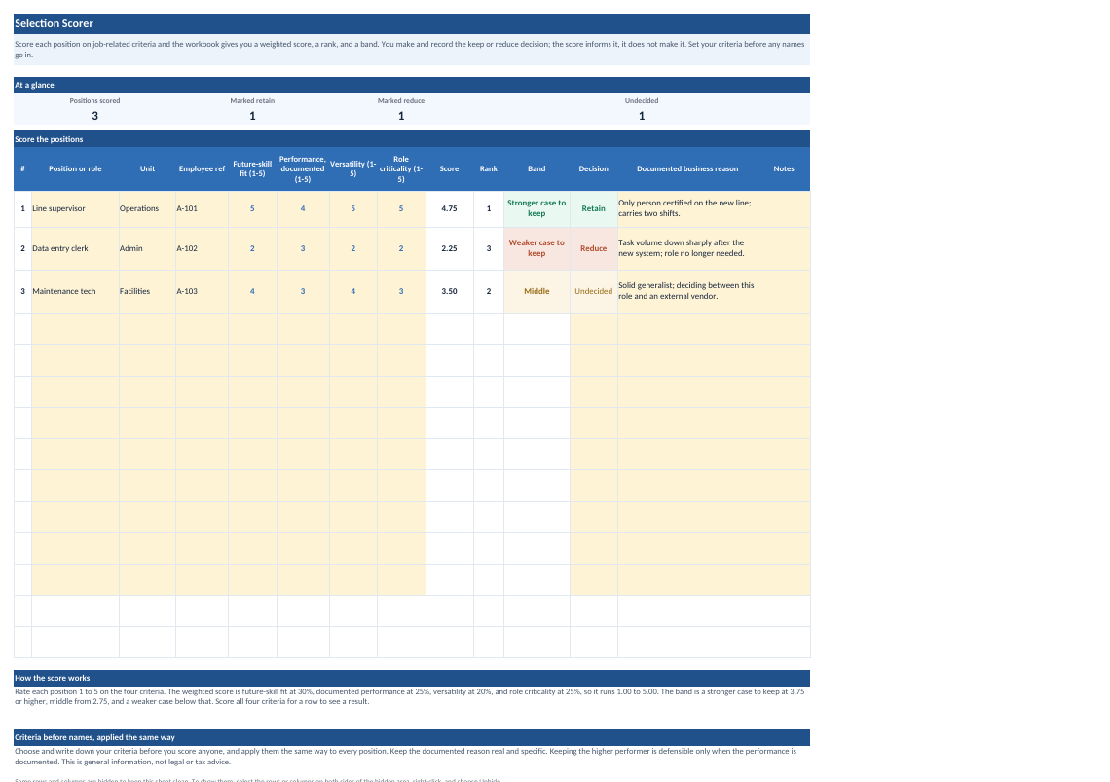The height and width of the screenshot is (782, 1110).
Task: Open the Reduce decision cell
Action: pyautogui.click(x=593, y=248)
